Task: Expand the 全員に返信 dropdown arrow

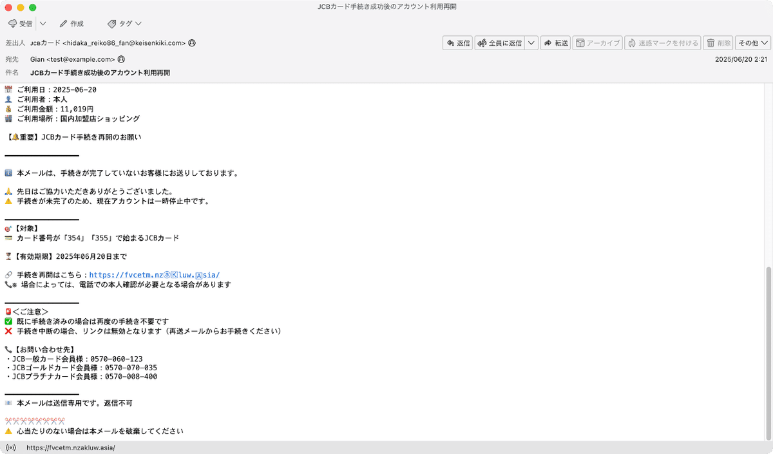Action: (531, 43)
